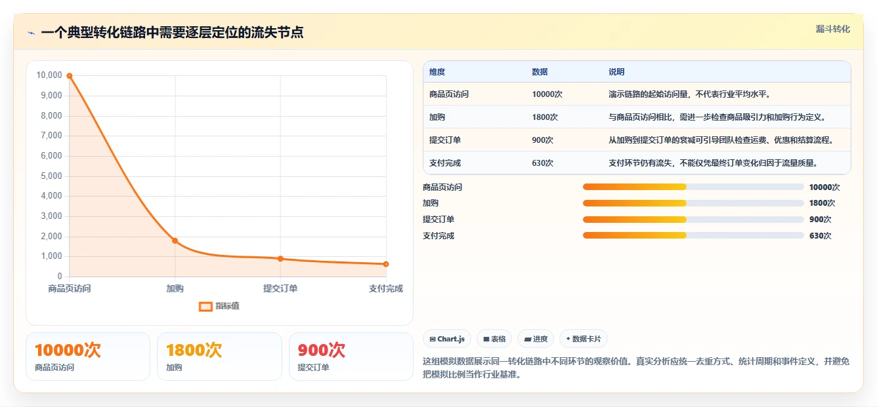Click the chart data point for 加购

pyautogui.click(x=175, y=241)
